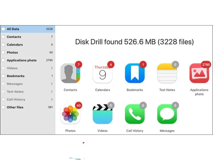The width and height of the screenshot is (213, 160).
Task: Select the grayed Text Notes sidebar label
Action: point(15,91)
